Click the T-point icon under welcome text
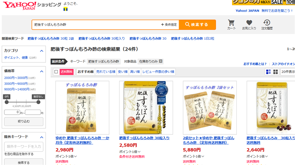Viewport: 295px width, 165px height. [65, 9]
